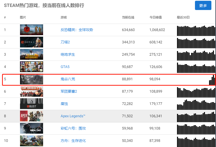Click the Apex Legends™ link
The image size is (216, 147).
(x=73, y=116)
